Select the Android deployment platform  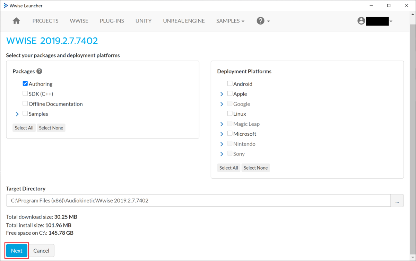tap(229, 83)
